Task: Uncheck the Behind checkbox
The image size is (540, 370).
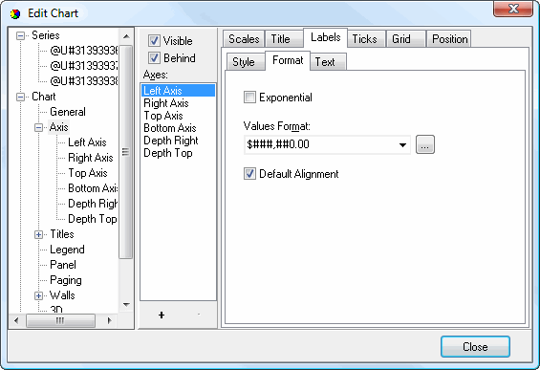Action: tap(154, 58)
